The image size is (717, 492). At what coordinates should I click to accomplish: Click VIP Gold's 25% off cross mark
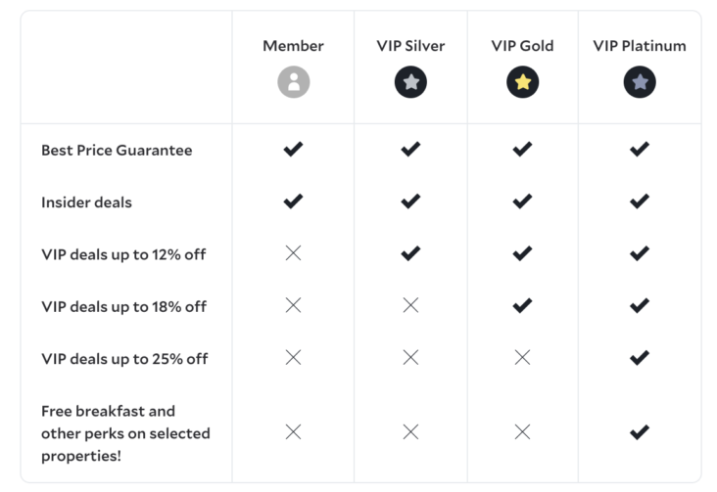click(522, 358)
